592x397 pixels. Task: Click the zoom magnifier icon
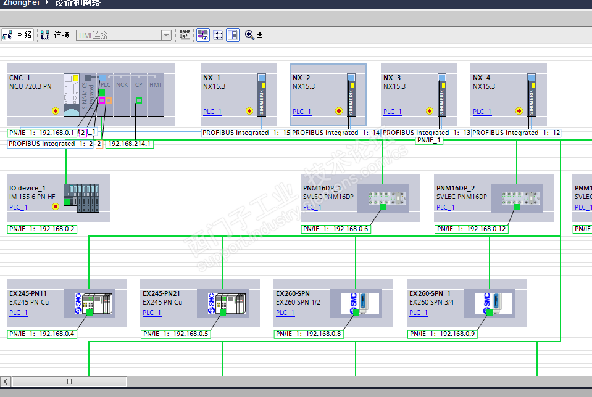tap(249, 35)
